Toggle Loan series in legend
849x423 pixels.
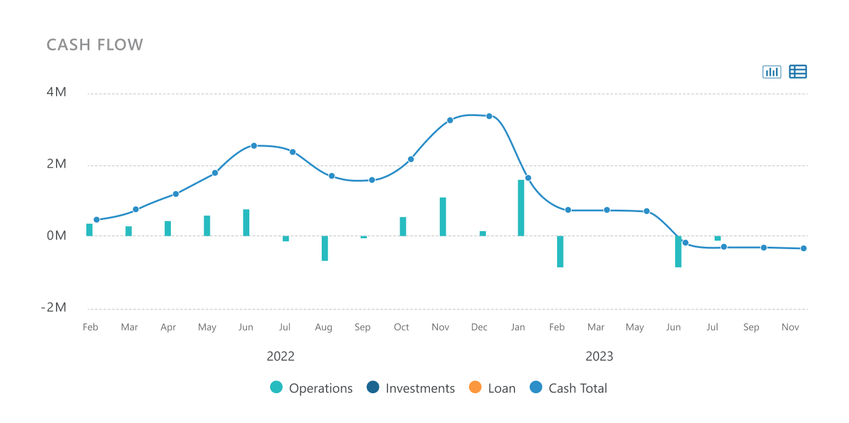492,388
